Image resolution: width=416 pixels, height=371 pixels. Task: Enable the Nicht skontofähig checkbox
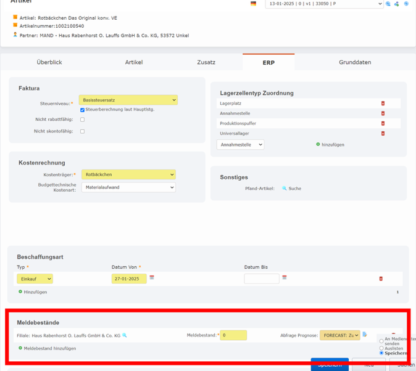pyautogui.click(x=82, y=131)
